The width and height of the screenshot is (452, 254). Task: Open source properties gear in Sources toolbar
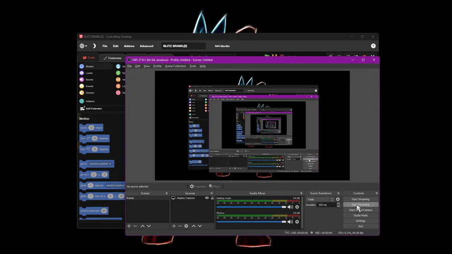pyautogui.click(x=186, y=226)
